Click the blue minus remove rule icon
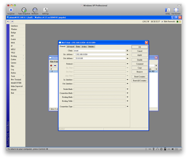 click(55, 65)
